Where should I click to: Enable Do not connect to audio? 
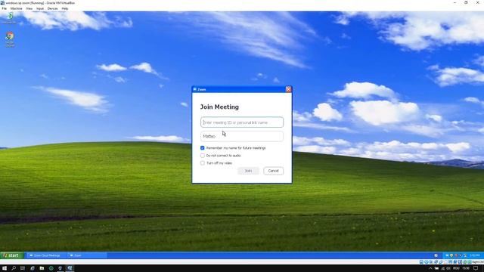click(203, 156)
